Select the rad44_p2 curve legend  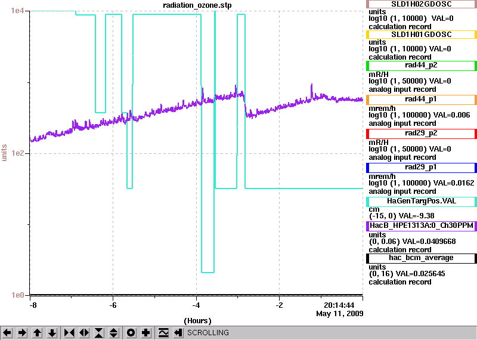pyautogui.click(x=422, y=66)
